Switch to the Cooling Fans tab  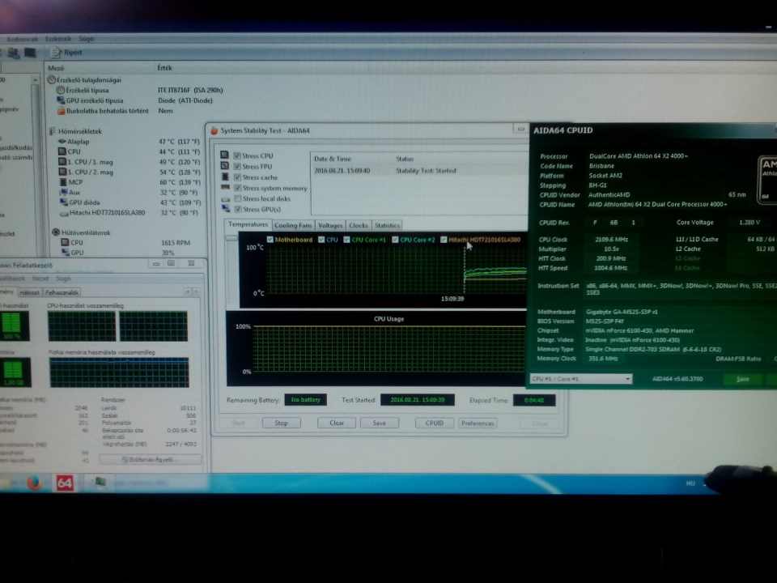(293, 226)
